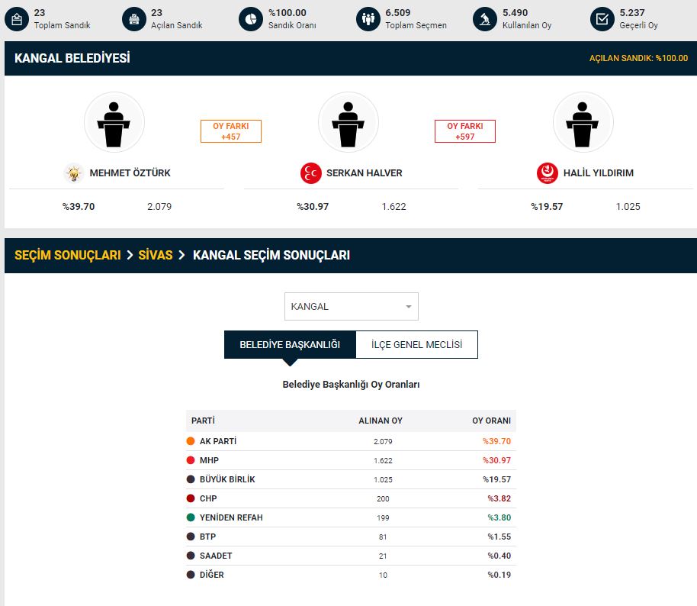Image resolution: width=697 pixels, height=606 pixels.
Task: Open the Sivas breadcrumb link
Action: click(x=156, y=256)
